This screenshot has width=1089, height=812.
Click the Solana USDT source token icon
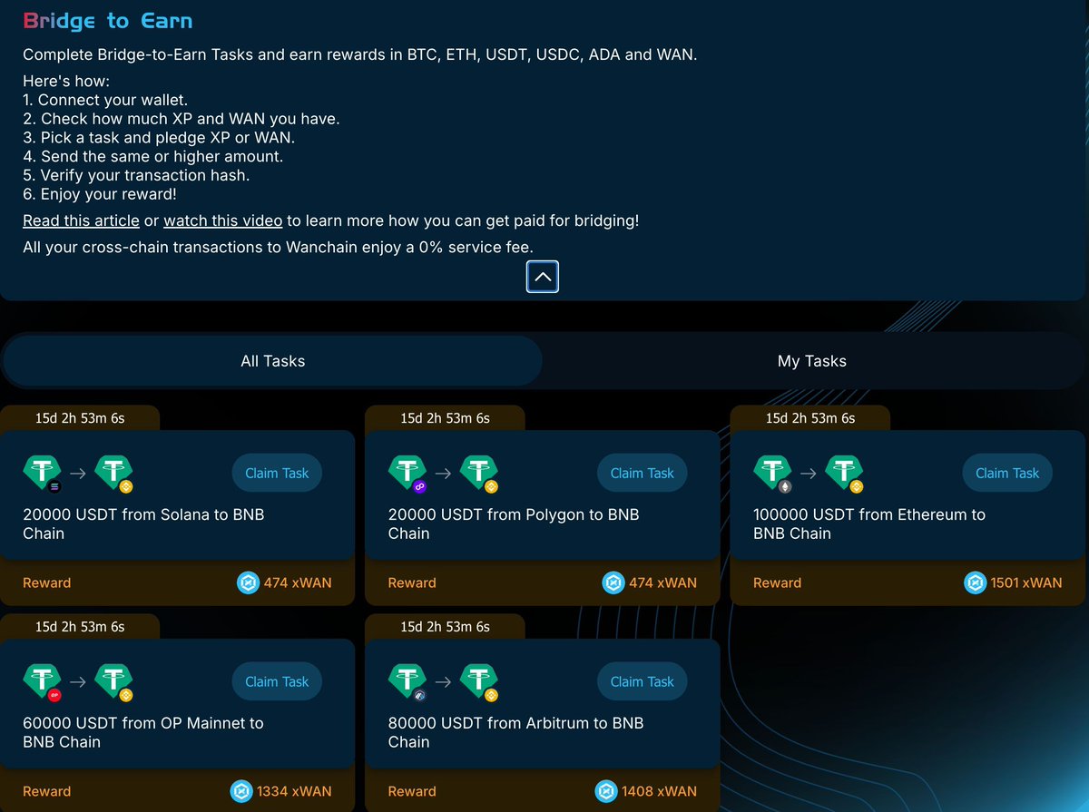(42, 473)
